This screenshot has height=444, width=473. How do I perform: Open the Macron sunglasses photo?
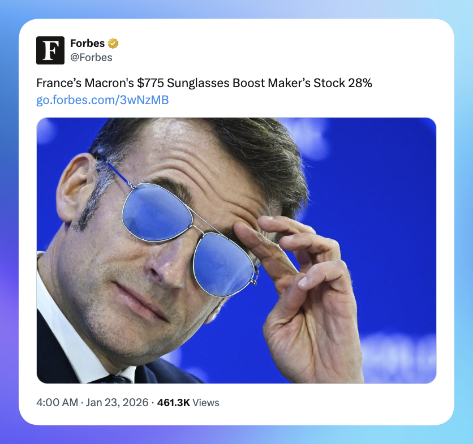(x=236, y=250)
